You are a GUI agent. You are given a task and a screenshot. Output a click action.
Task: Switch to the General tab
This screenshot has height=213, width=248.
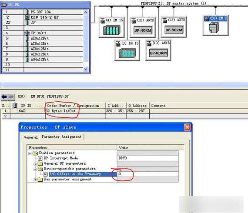(x=31, y=137)
